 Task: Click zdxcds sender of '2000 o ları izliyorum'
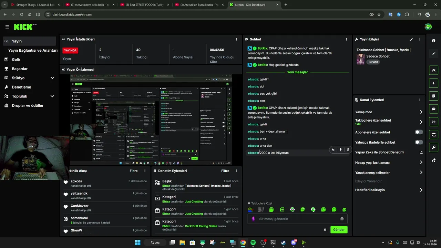[x=253, y=153]
